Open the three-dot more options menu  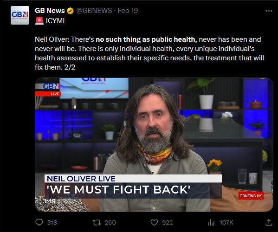coord(269,11)
